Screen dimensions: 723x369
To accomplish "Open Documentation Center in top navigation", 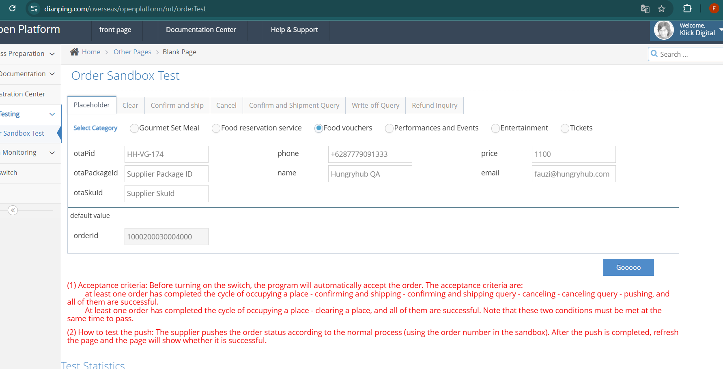I will [201, 30].
